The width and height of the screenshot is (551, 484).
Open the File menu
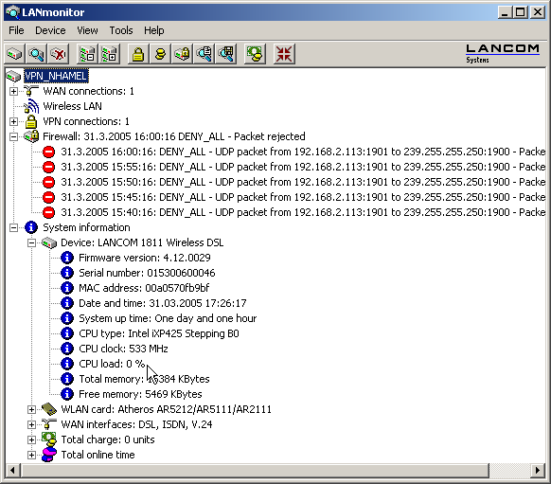[16, 30]
